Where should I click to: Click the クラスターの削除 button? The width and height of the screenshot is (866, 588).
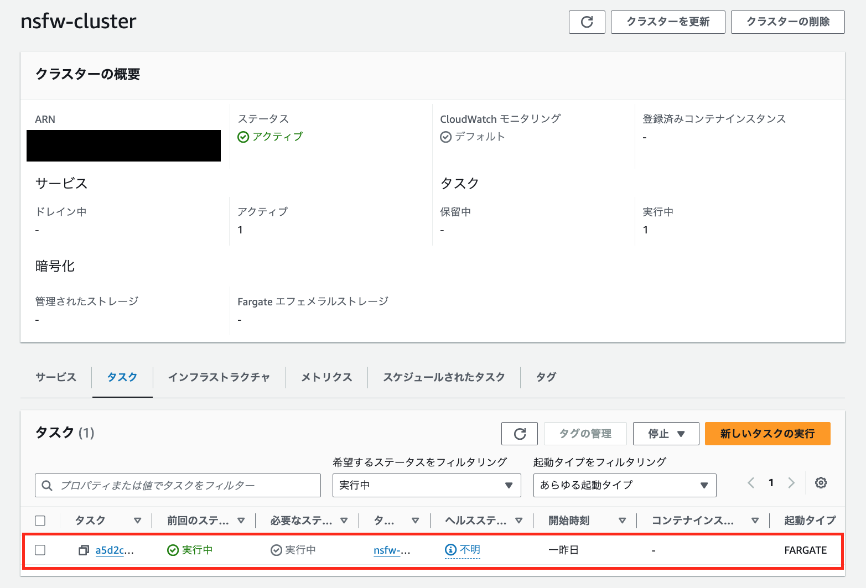click(x=787, y=22)
